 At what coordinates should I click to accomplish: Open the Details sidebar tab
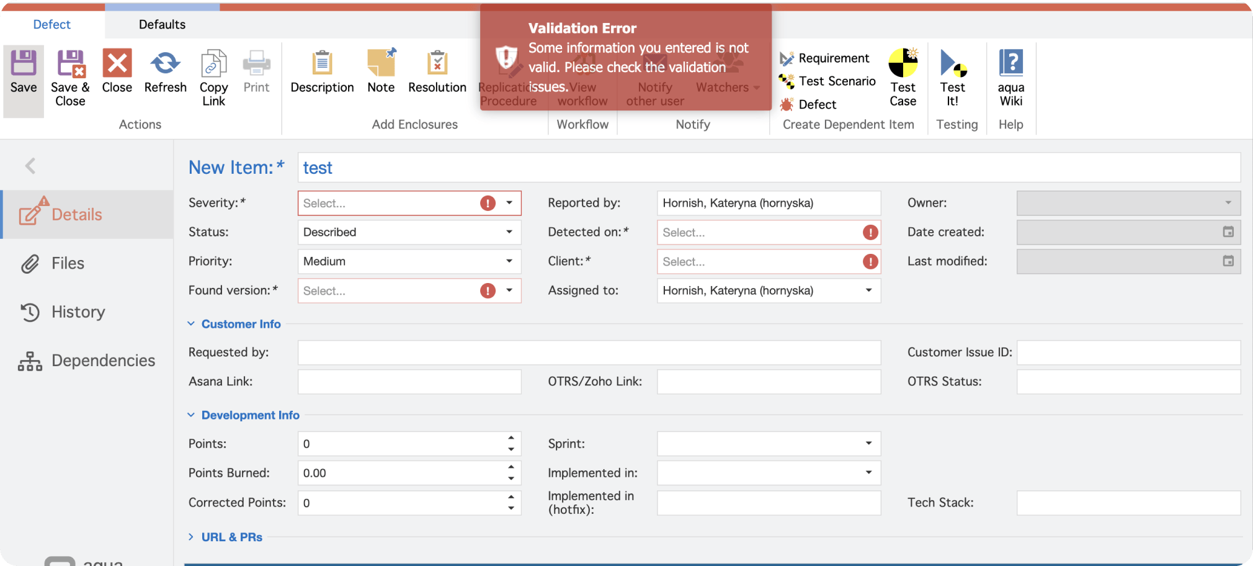[x=87, y=215]
